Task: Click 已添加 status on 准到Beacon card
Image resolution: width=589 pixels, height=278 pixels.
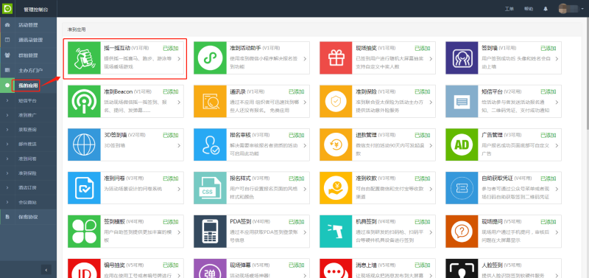Action: click(x=171, y=91)
